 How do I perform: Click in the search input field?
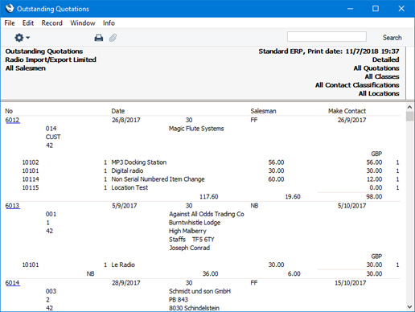(x=327, y=37)
